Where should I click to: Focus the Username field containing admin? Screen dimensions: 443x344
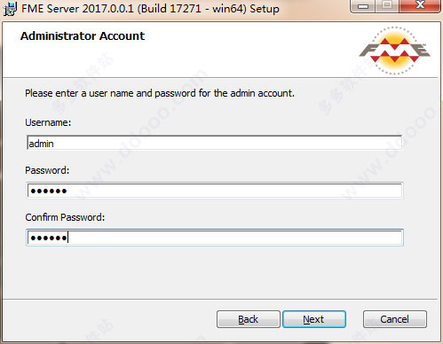[214, 143]
